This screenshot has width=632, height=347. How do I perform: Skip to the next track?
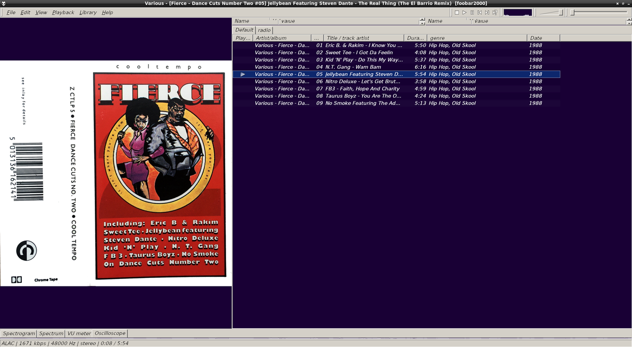[x=487, y=12]
